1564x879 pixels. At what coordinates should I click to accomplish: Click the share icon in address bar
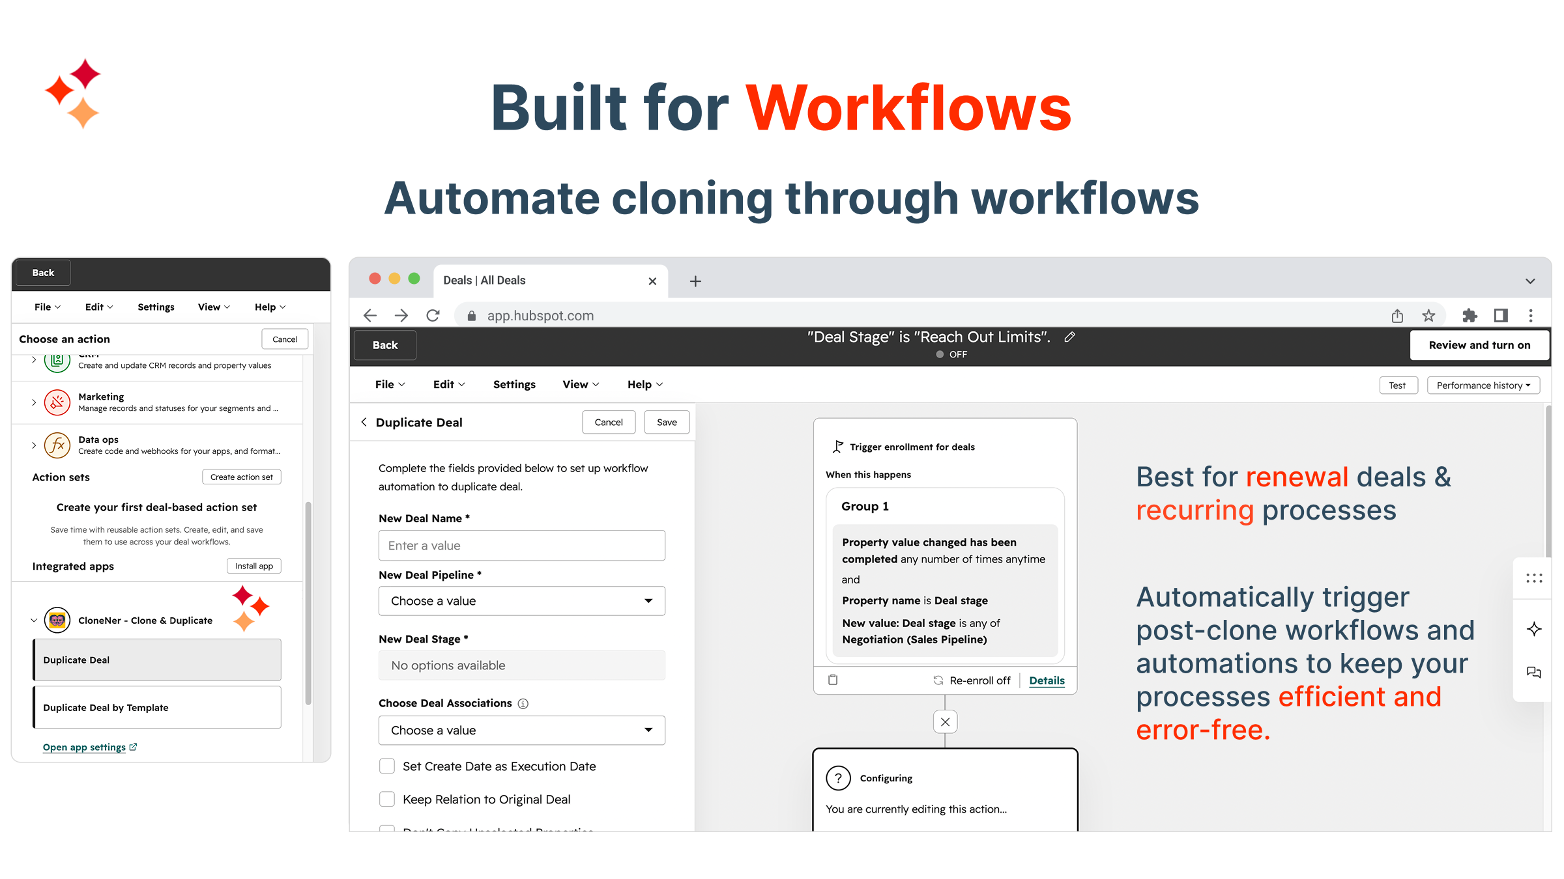tap(1397, 316)
